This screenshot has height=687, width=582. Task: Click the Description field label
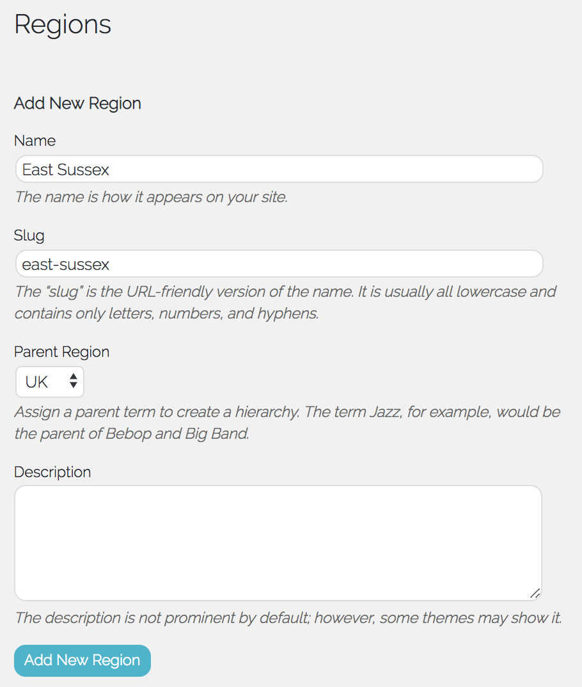point(52,472)
